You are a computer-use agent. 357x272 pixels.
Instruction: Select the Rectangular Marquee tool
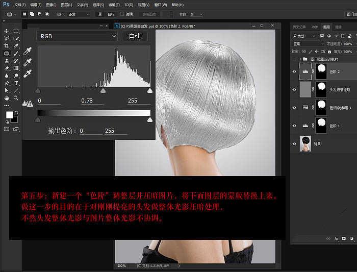tap(16, 31)
